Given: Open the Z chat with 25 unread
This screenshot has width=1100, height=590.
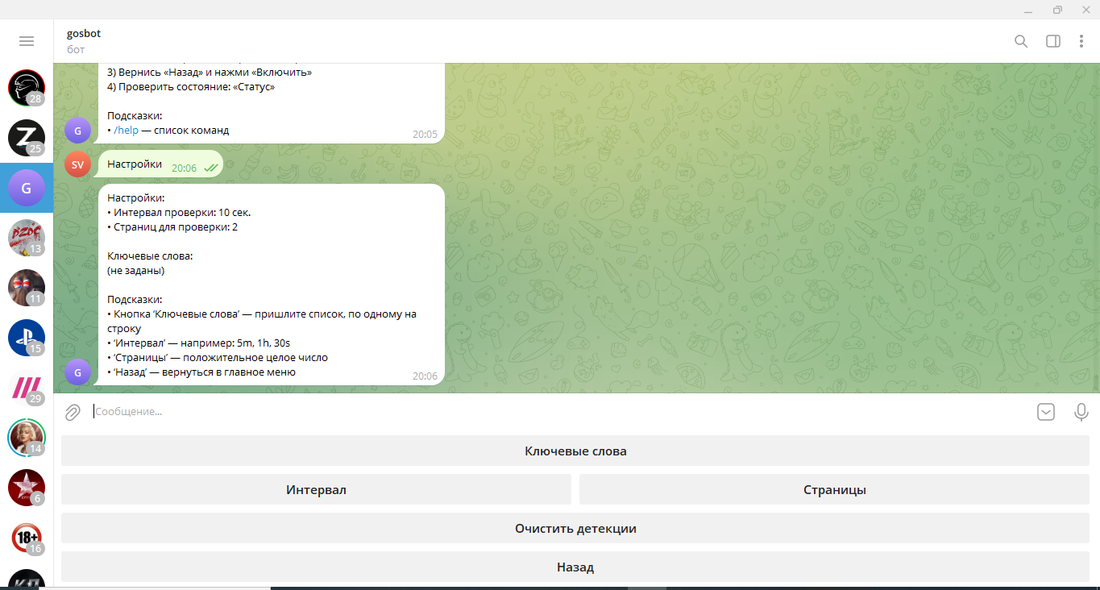Looking at the screenshot, I should click(x=27, y=138).
